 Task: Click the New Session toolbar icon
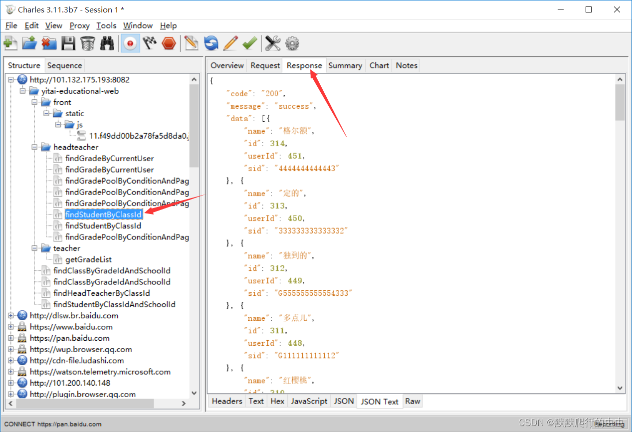pos(10,43)
